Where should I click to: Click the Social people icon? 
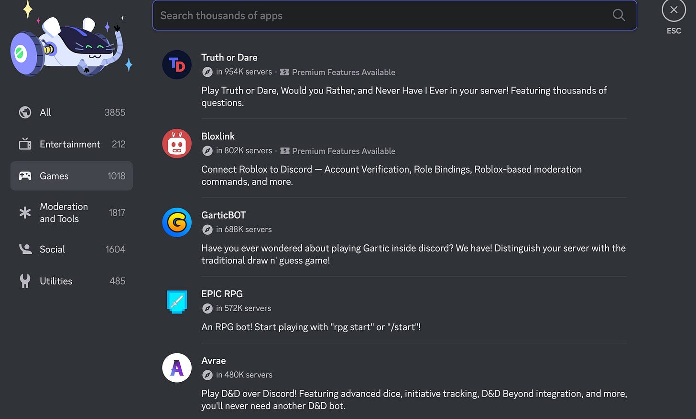click(x=25, y=249)
